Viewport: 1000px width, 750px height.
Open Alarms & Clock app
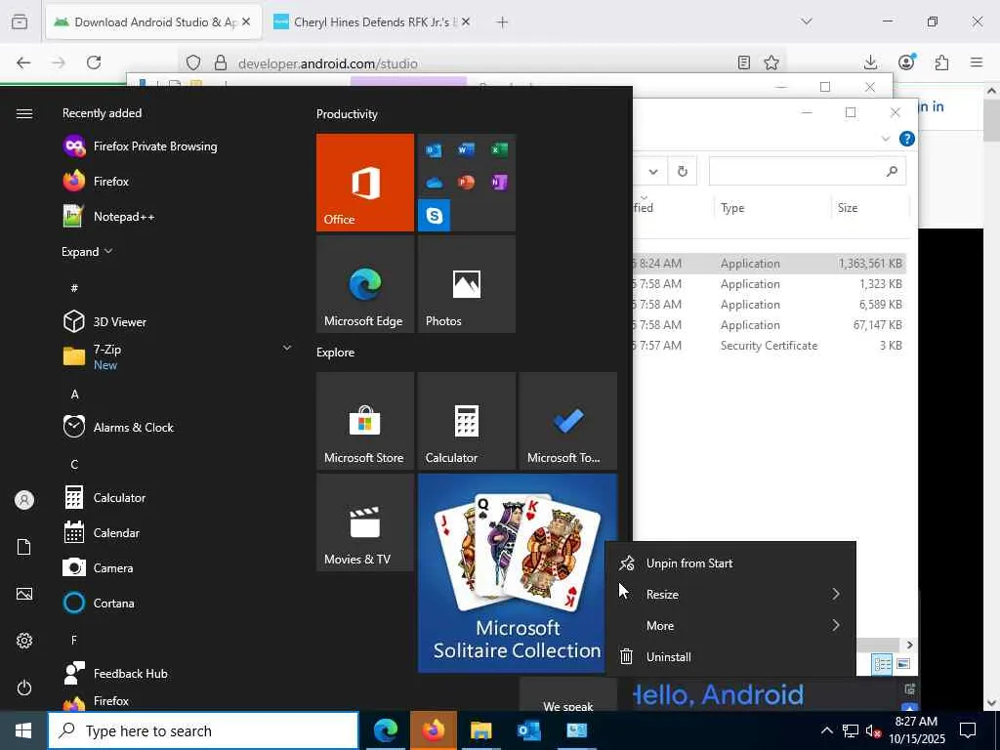118,428
